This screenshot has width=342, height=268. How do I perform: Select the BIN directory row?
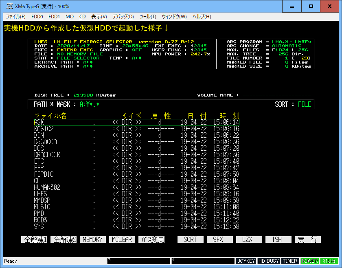point(136,135)
